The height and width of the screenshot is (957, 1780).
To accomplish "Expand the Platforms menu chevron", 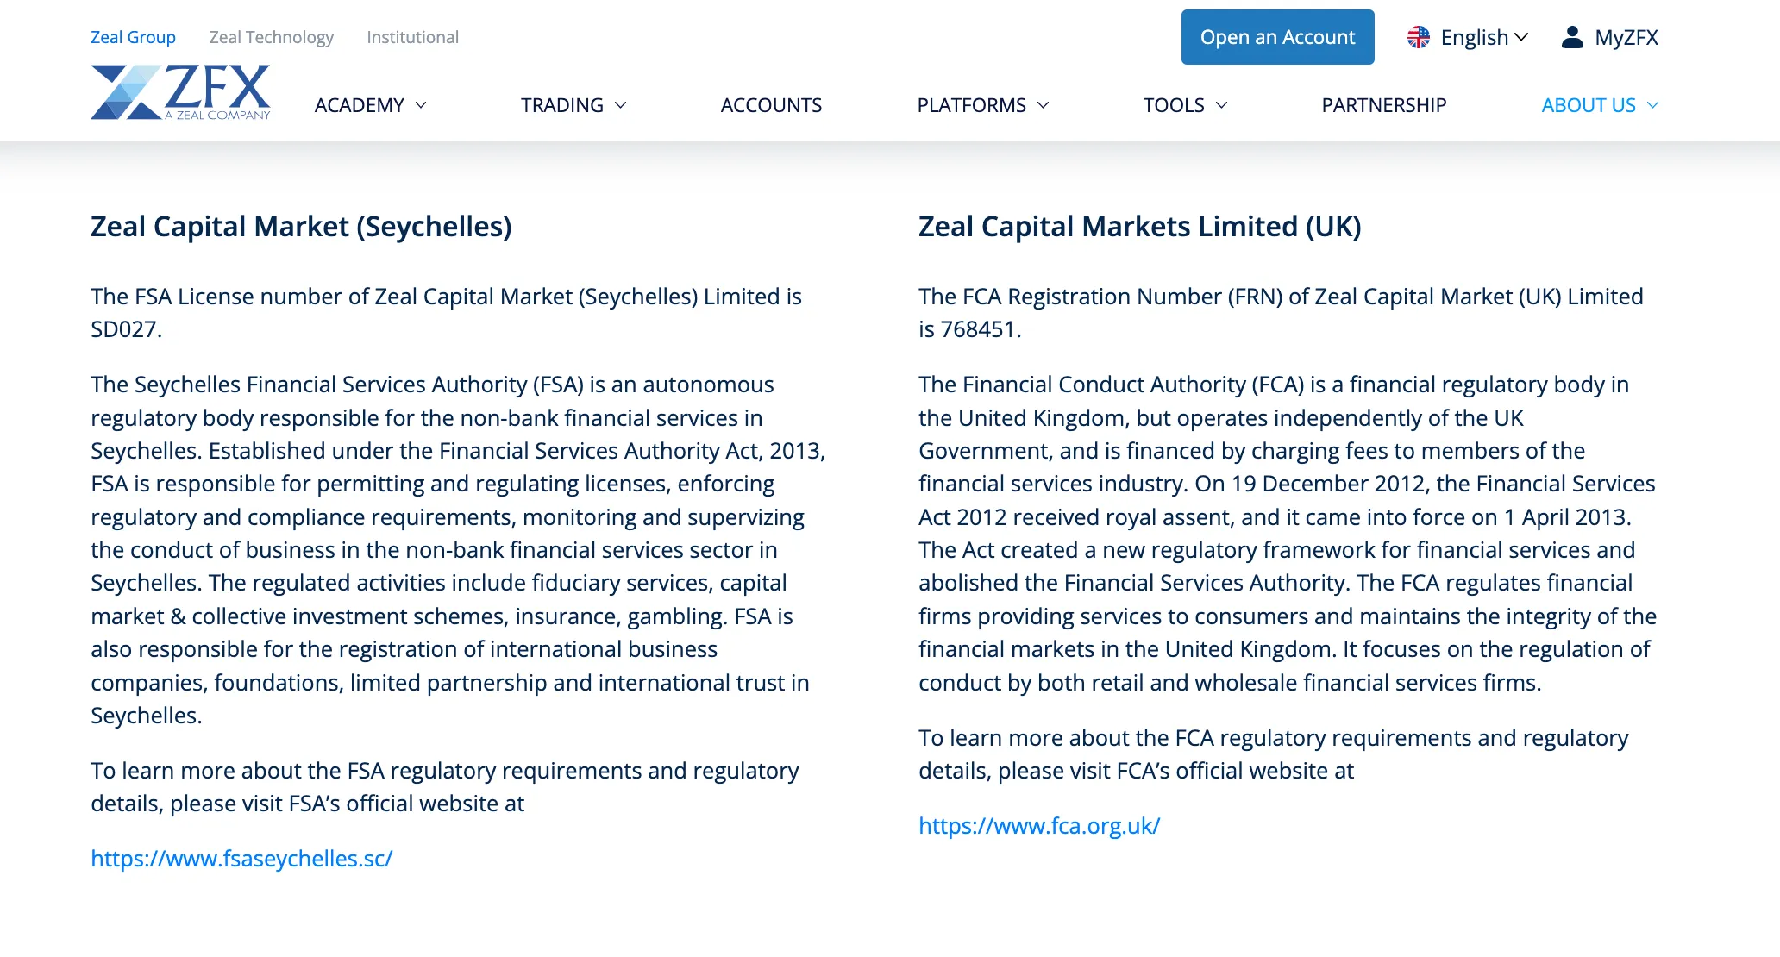I will [1043, 105].
